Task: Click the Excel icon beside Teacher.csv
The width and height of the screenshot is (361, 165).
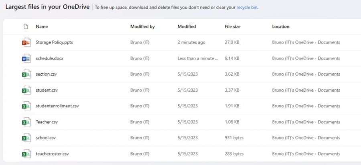Action: click(26, 122)
